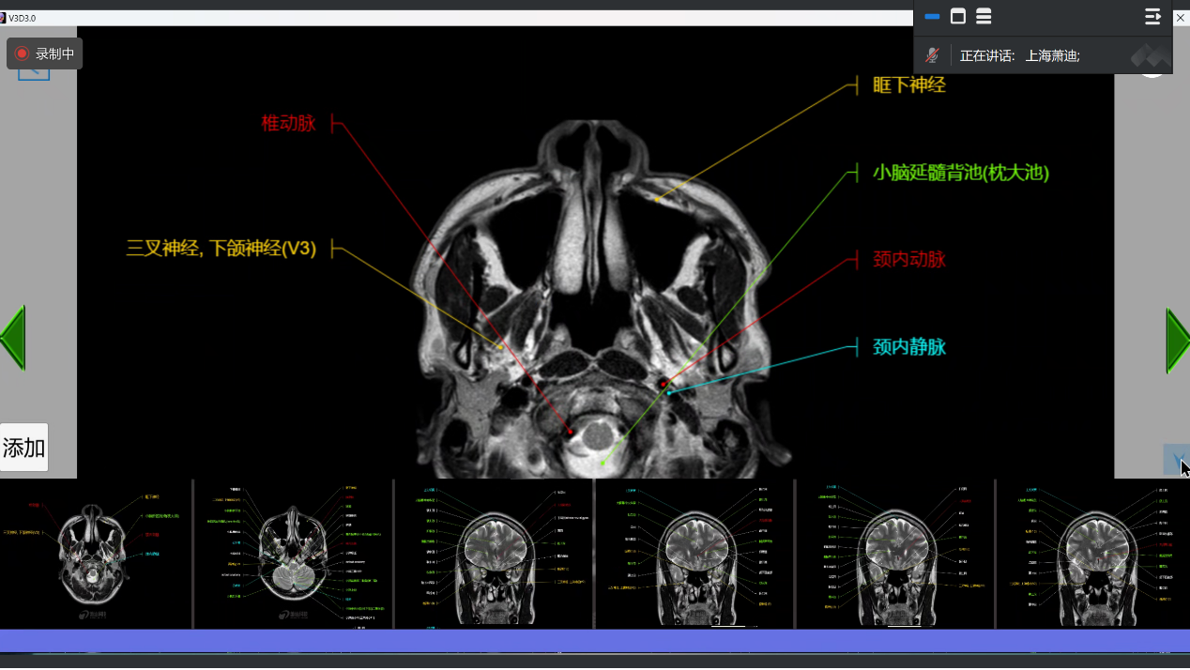Close the V3D3.0 window

(1180, 17)
